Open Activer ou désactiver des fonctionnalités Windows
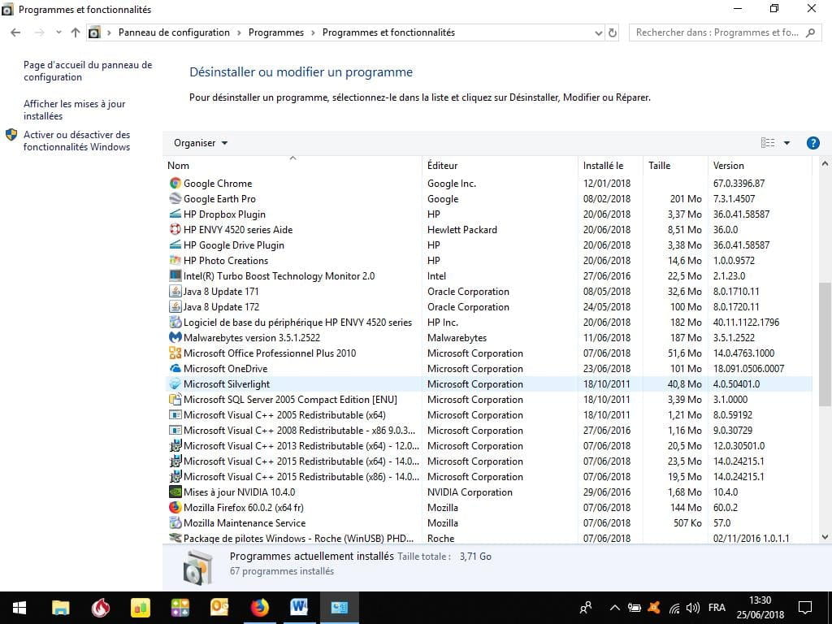This screenshot has height=624, width=832. click(x=76, y=141)
